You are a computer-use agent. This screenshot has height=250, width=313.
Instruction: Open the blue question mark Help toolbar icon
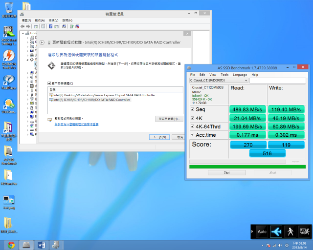pyautogui.click(x=51, y=26)
